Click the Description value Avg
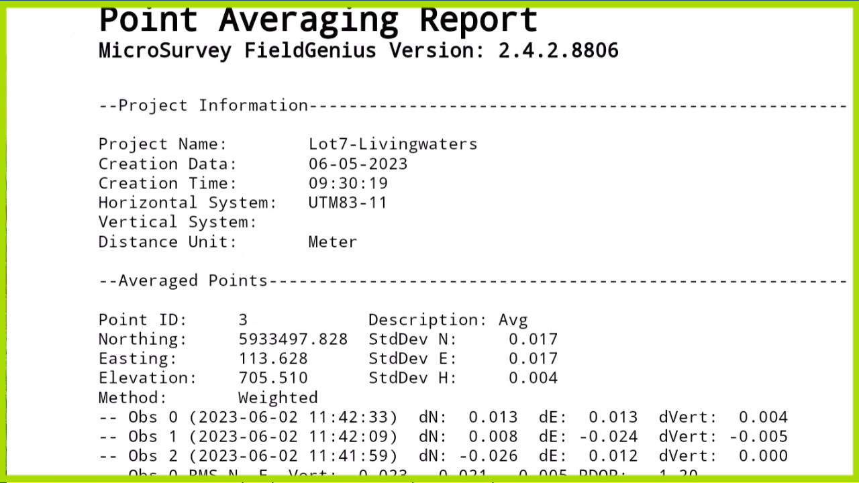 (513, 320)
